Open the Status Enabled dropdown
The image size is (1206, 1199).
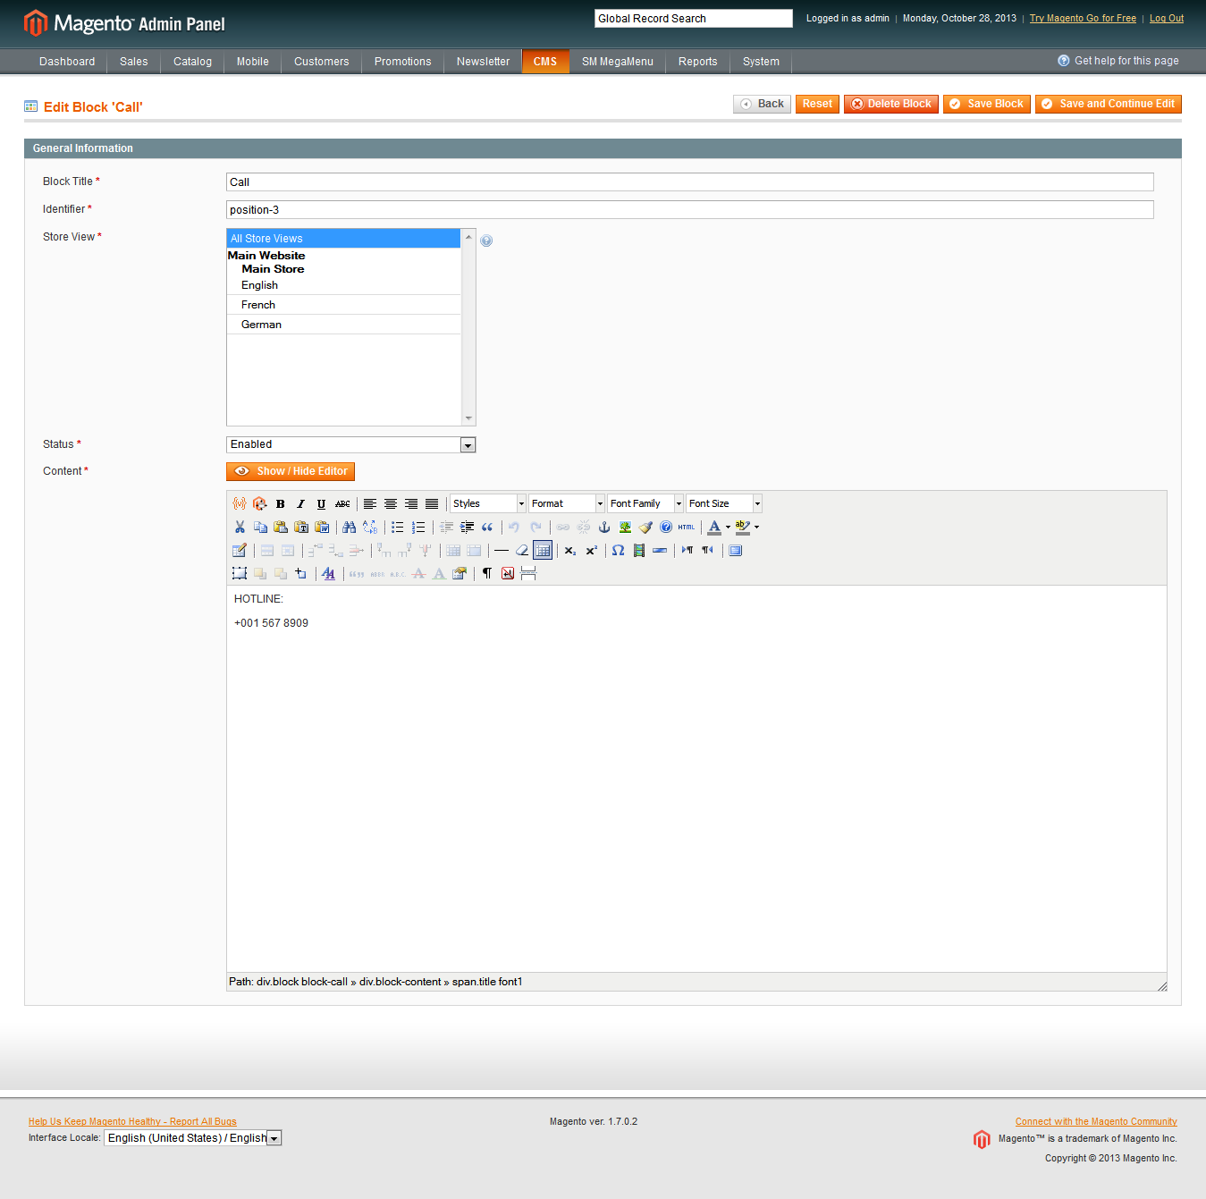(351, 444)
